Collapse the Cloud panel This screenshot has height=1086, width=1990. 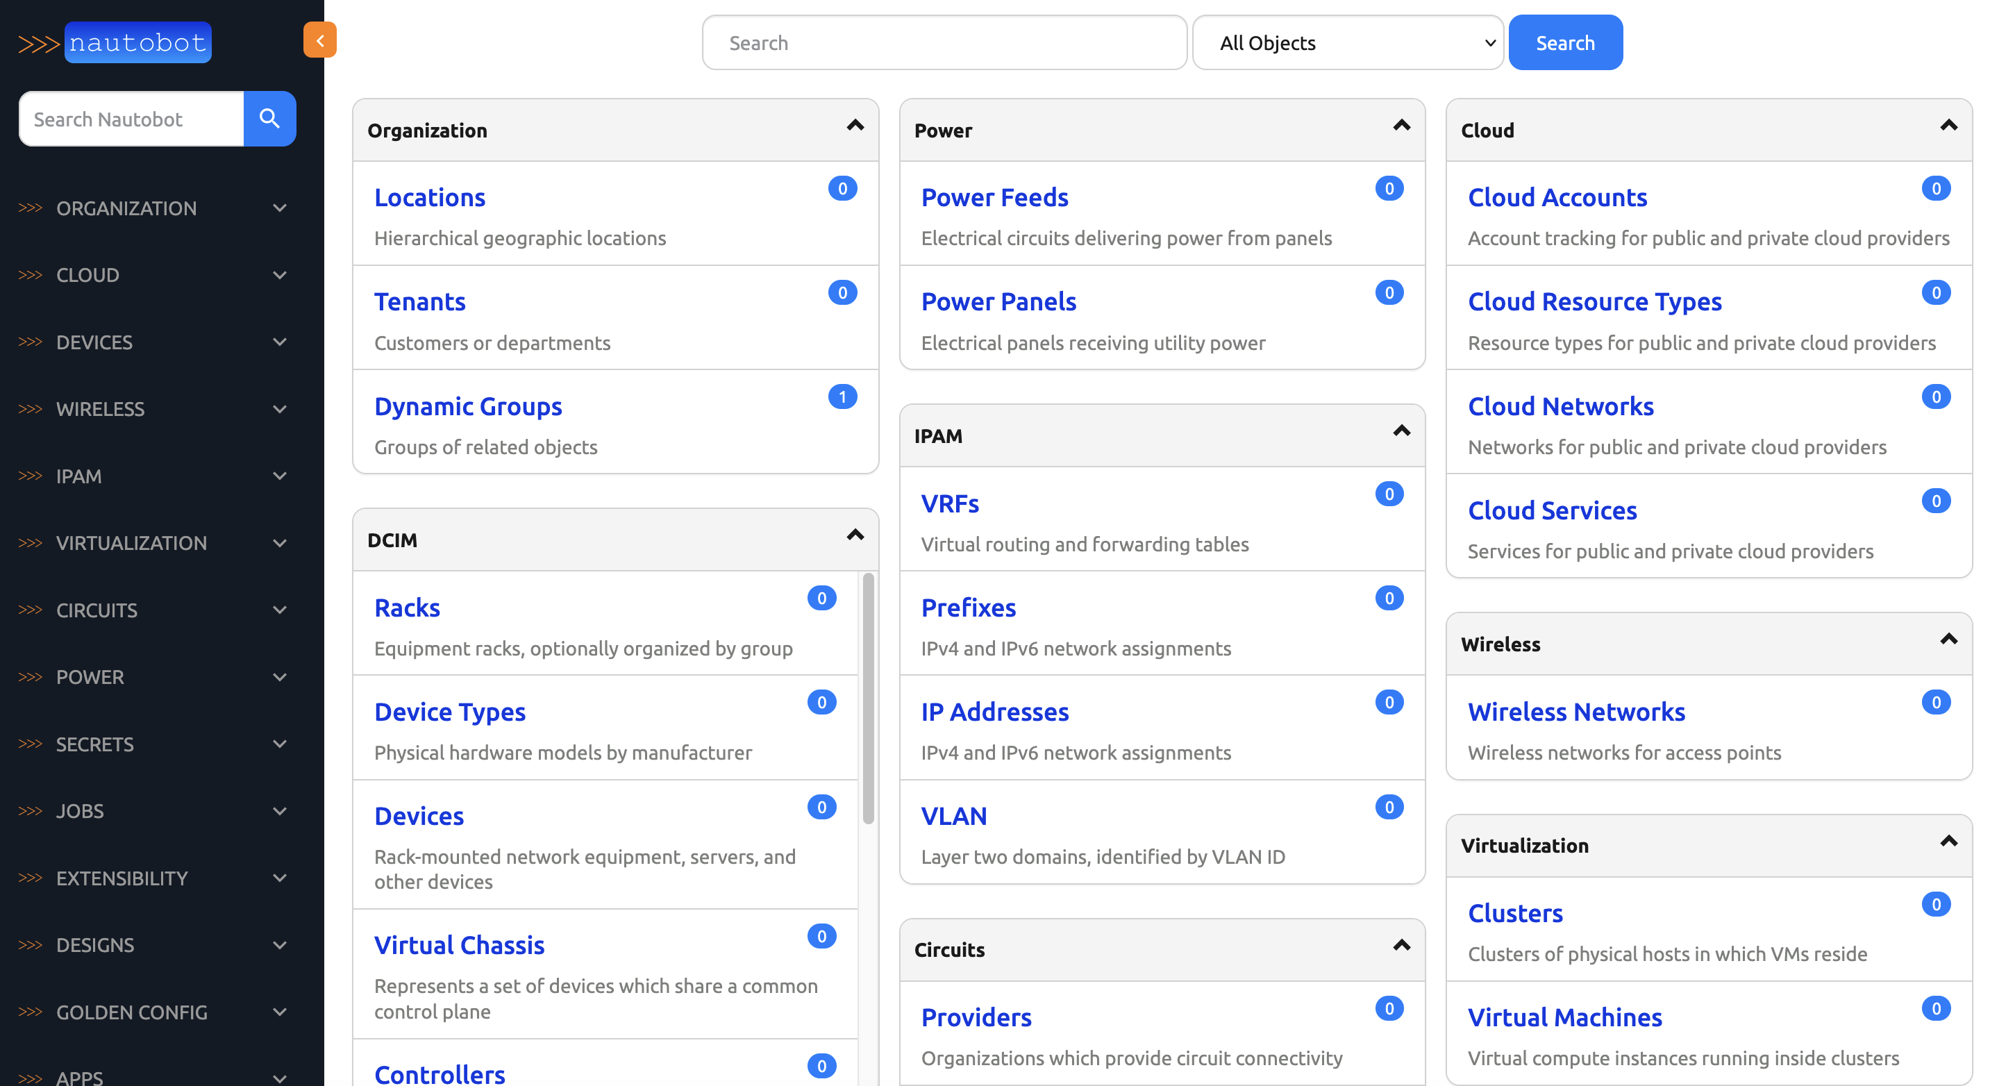[1948, 125]
